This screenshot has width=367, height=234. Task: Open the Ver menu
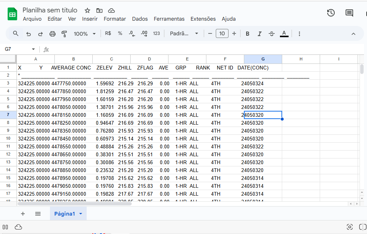click(x=72, y=19)
